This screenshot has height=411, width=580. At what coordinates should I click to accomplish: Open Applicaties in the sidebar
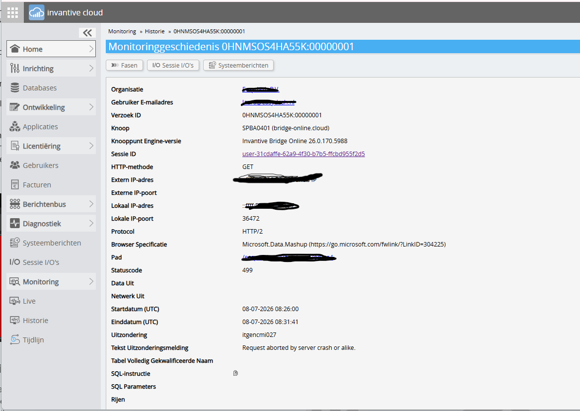[x=51, y=127]
